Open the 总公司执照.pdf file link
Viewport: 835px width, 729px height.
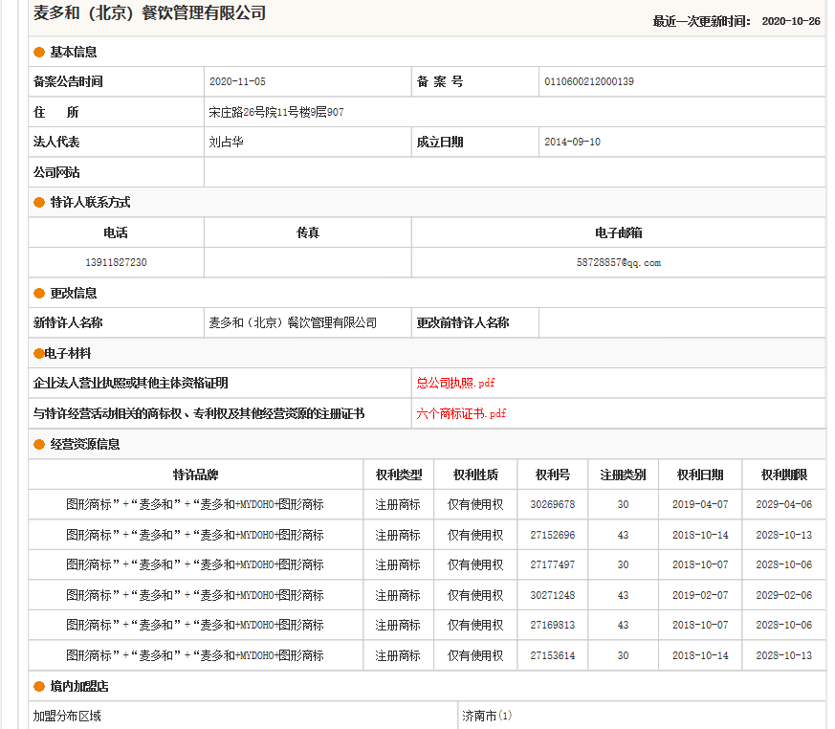point(455,383)
